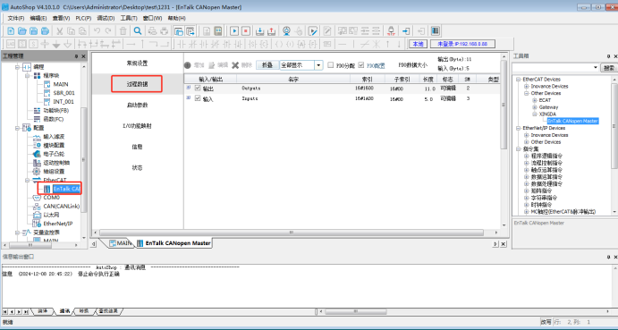Expand the Gateway node in toolbox

(x=535, y=107)
